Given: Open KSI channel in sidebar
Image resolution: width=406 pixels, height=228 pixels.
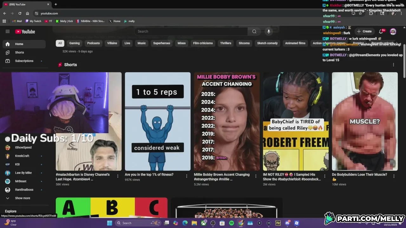Looking at the screenshot, I should [x=24, y=164].
